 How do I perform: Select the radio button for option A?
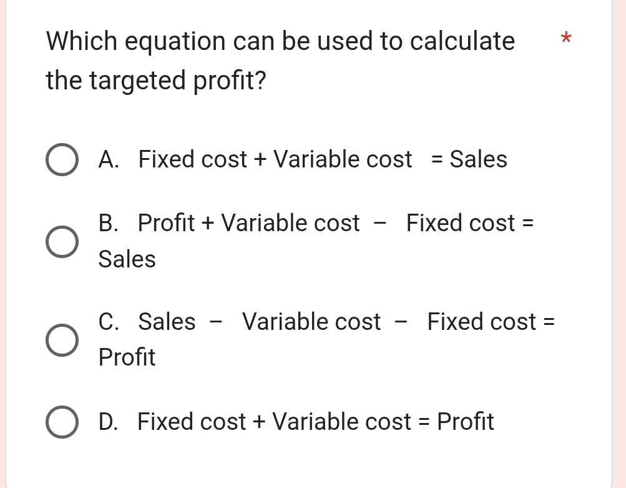[x=62, y=159]
